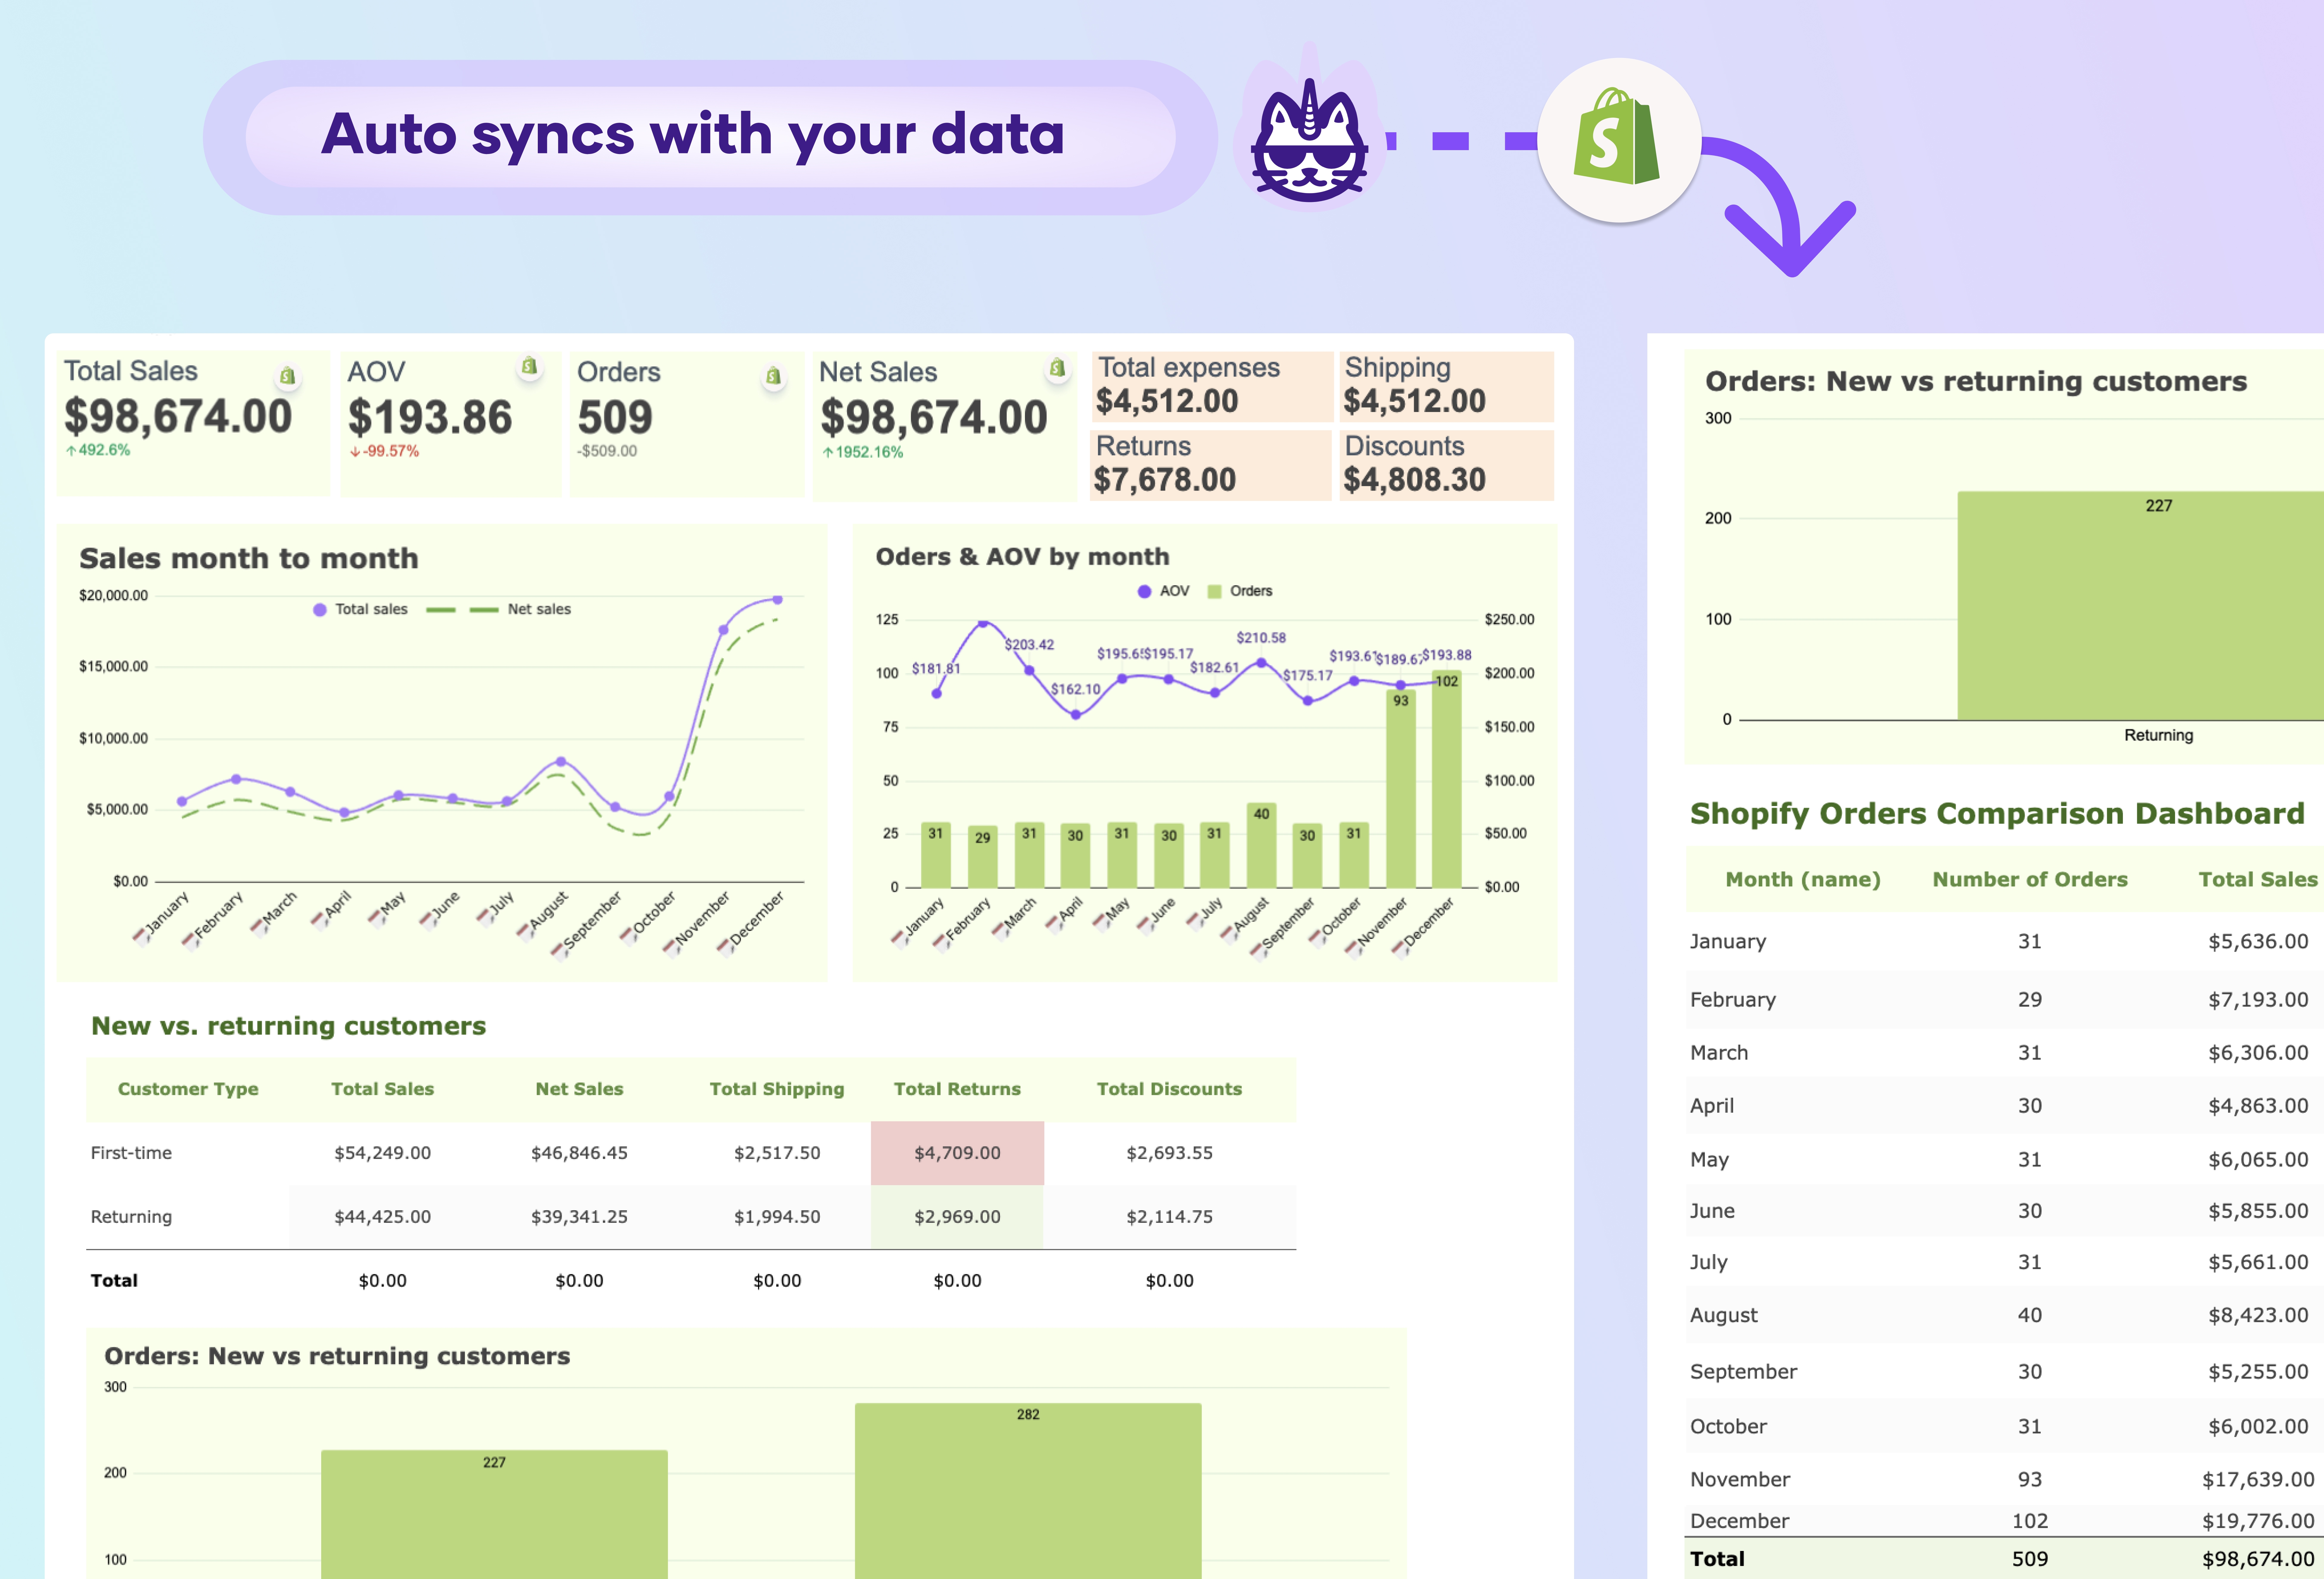This screenshot has width=2324, height=1579.
Task: Click highlighted $4,709.00 returns cell
Action: (x=957, y=1153)
